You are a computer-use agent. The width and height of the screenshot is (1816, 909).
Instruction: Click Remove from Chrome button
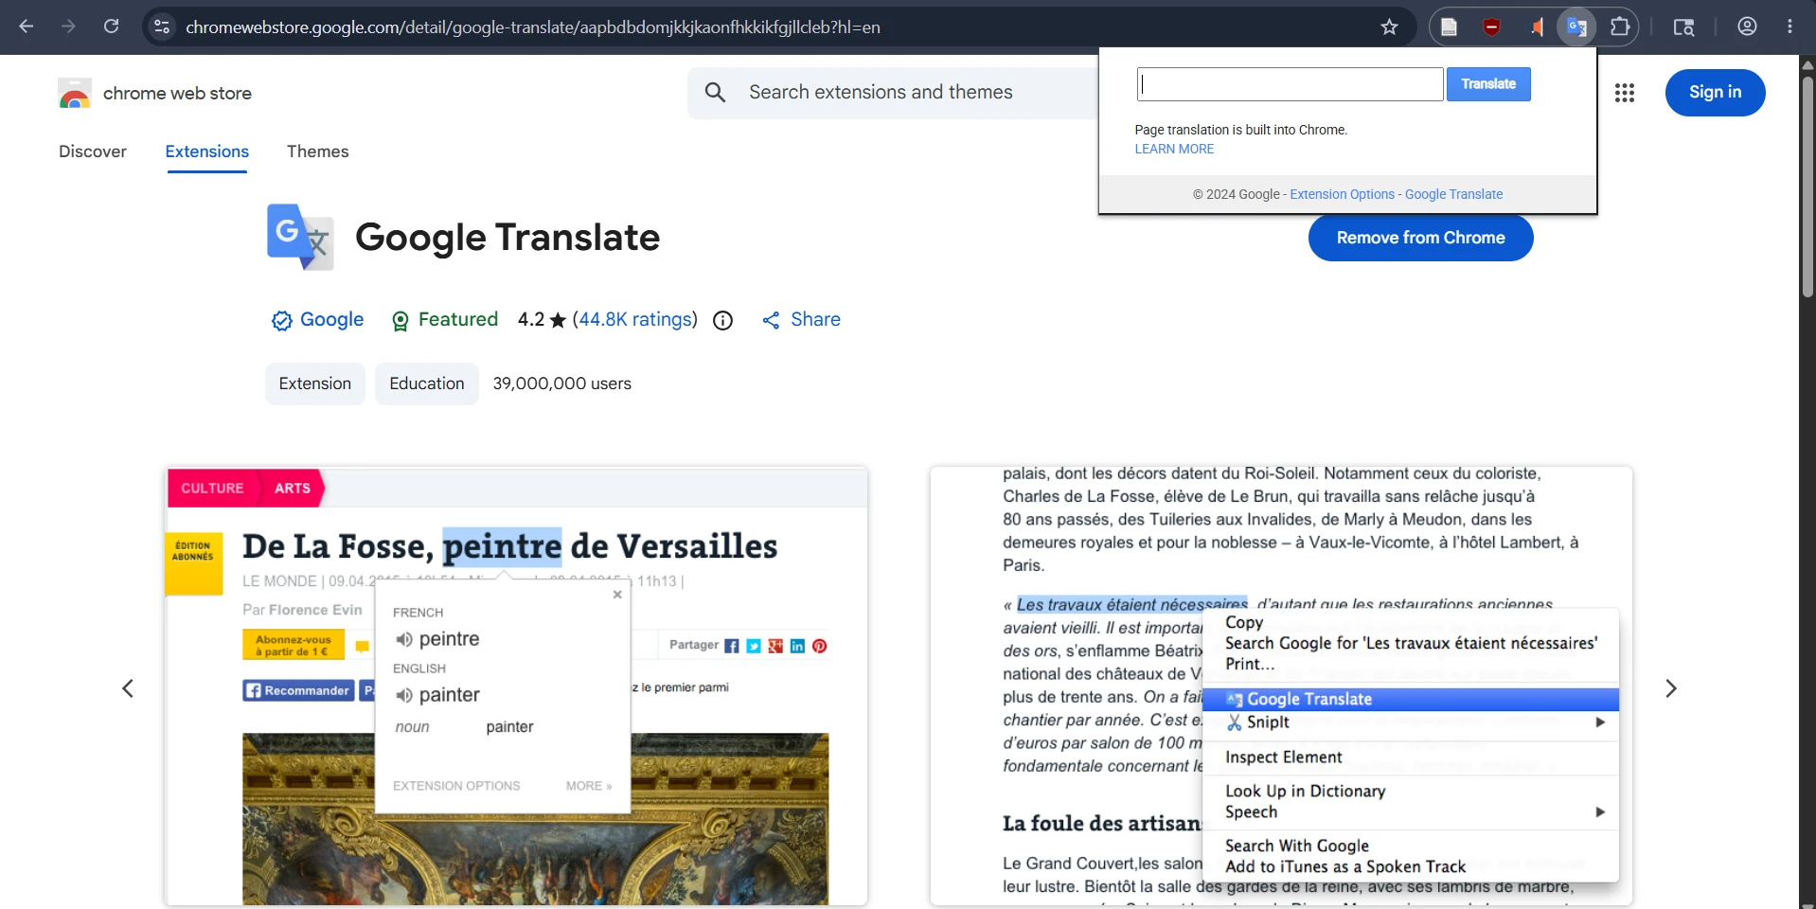point(1420,238)
